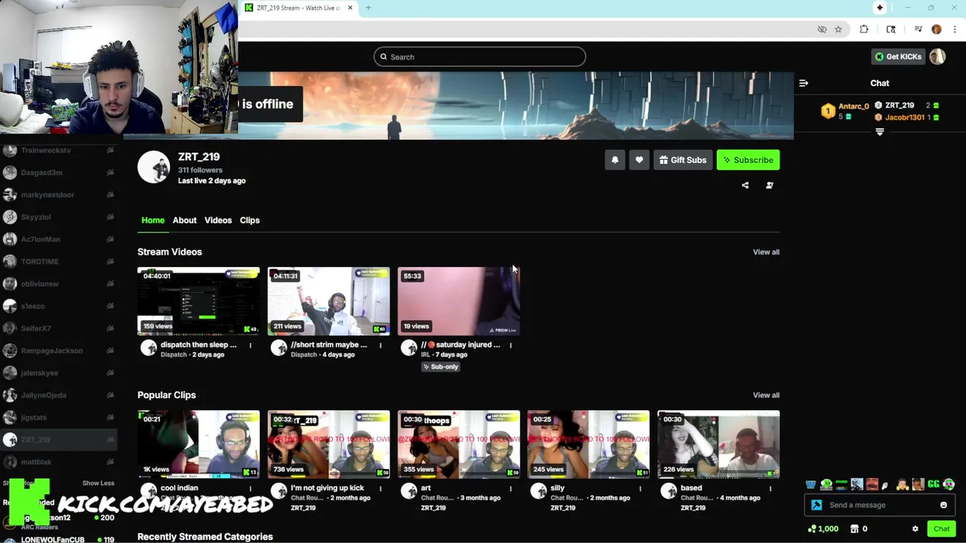Open options for dispatch then sleep video
966x543 pixels.
click(x=251, y=345)
